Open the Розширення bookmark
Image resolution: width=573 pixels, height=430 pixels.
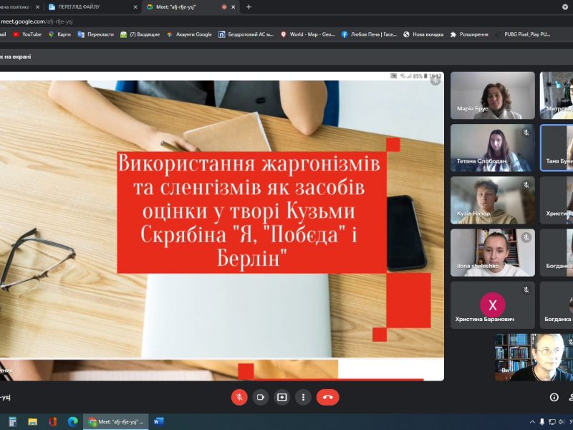469,34
